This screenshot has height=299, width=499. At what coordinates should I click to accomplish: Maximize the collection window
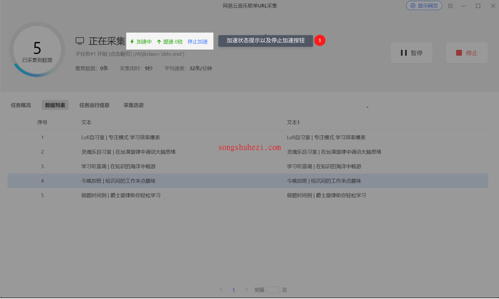(478, 6)
